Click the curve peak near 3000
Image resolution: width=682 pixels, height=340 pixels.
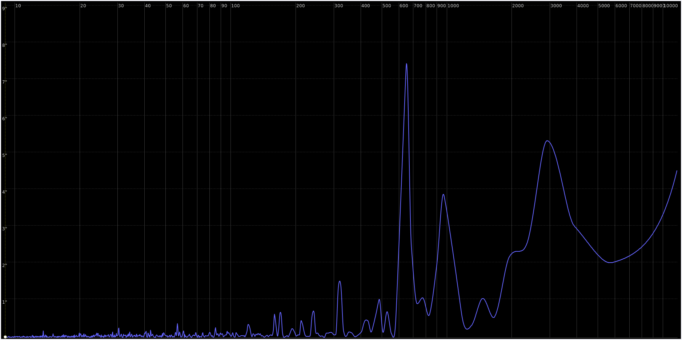coord(547,141)
